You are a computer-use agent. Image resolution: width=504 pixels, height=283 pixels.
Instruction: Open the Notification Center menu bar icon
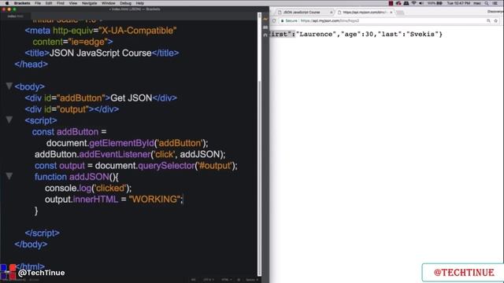click(496, 3)
